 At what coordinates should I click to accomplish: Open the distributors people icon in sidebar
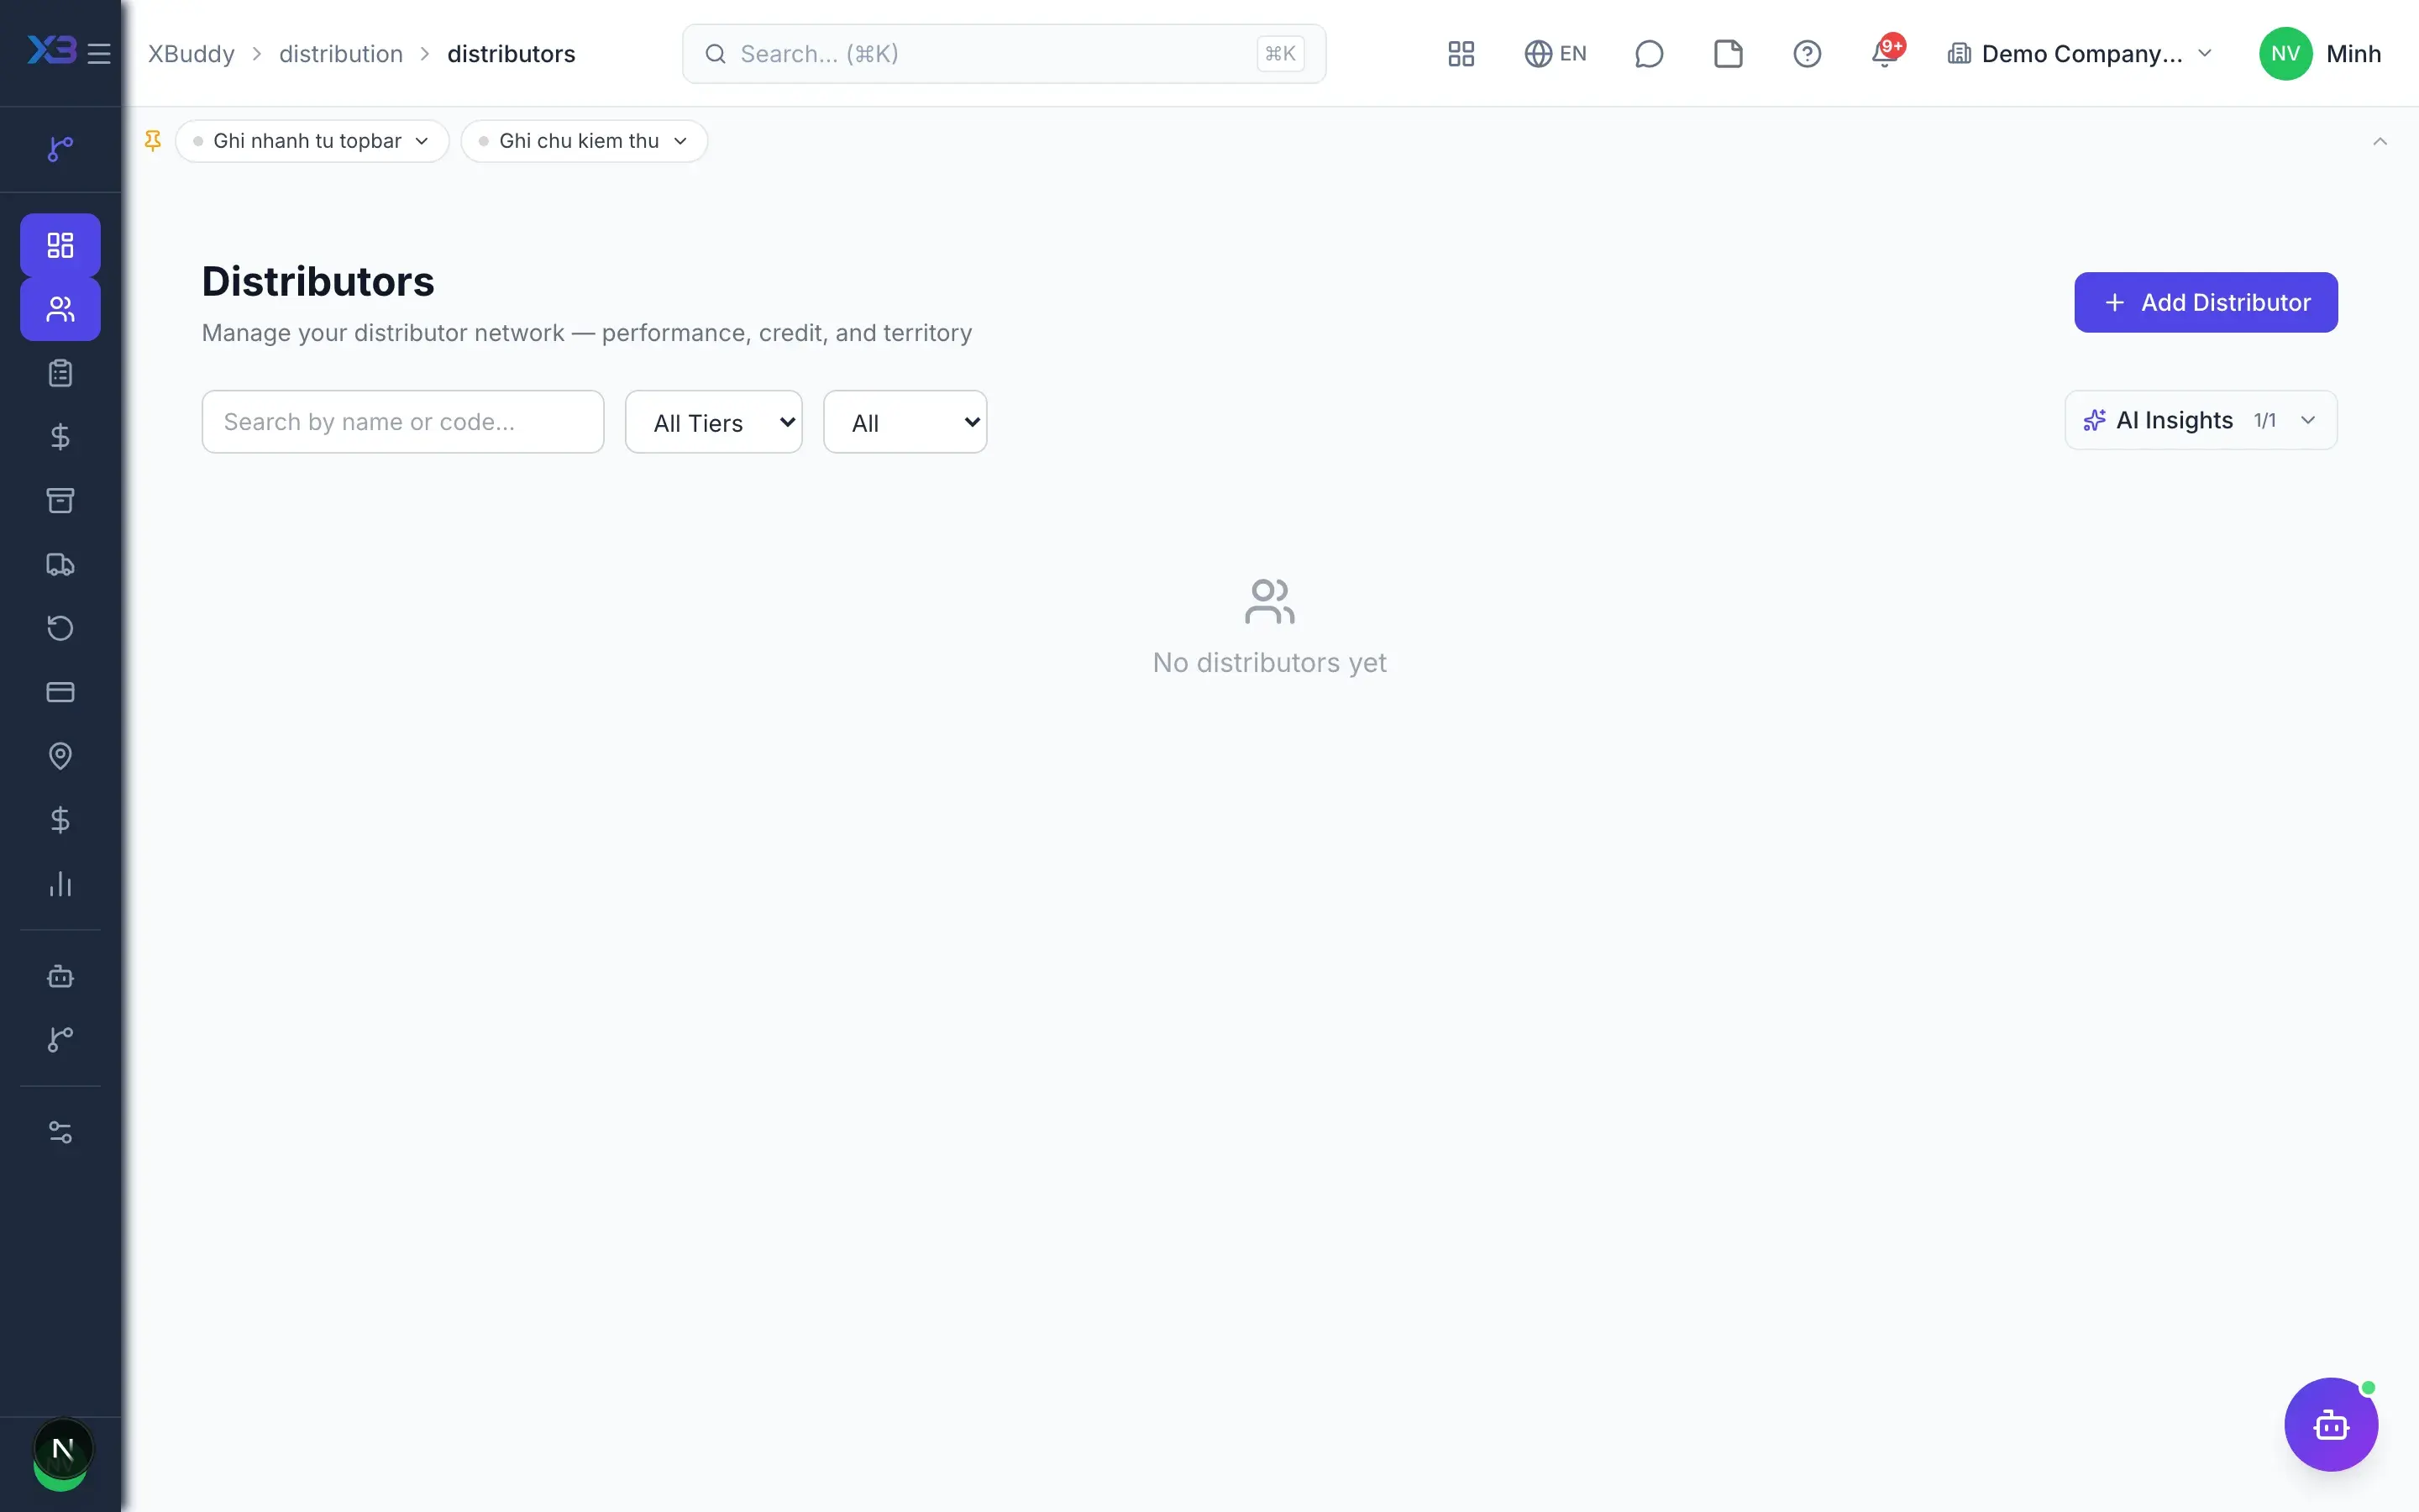(60, 309)
